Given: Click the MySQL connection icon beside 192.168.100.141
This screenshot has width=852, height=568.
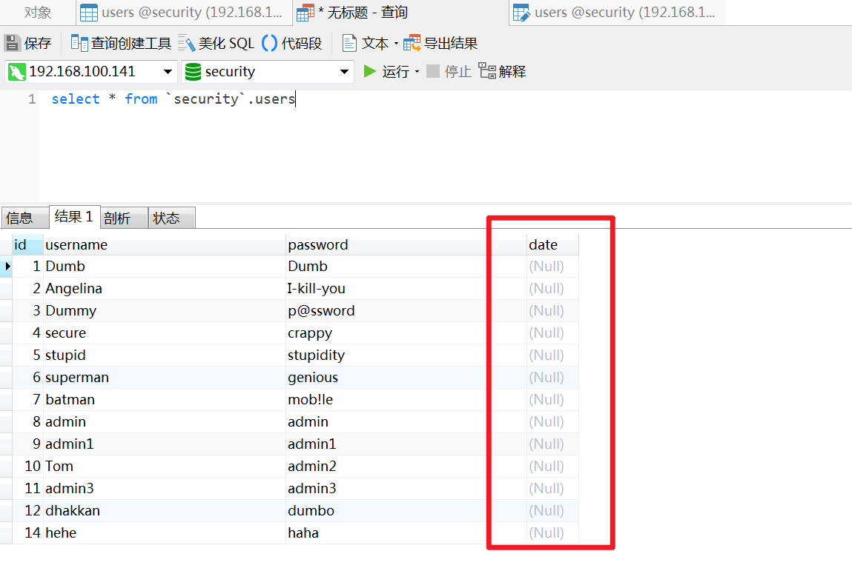Looking at the screenshot, I should pyautogui.click(x=17, y=72).
